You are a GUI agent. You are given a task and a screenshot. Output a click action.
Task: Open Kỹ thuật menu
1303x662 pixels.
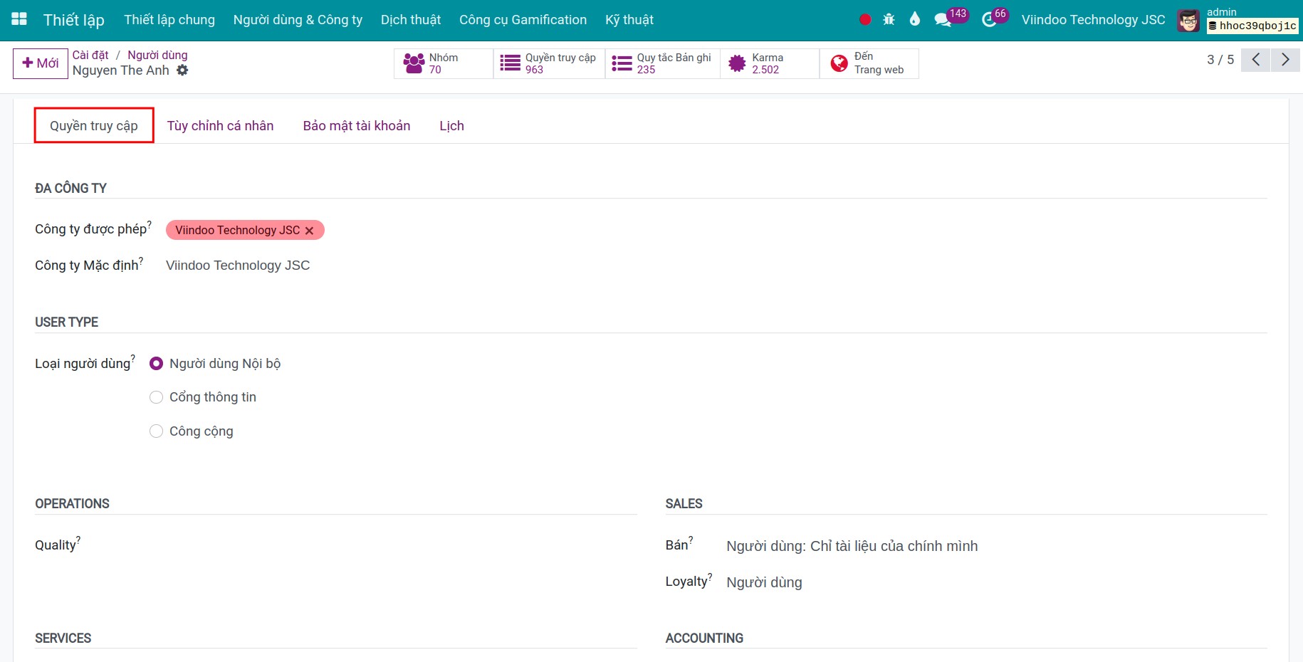[629, 20]
